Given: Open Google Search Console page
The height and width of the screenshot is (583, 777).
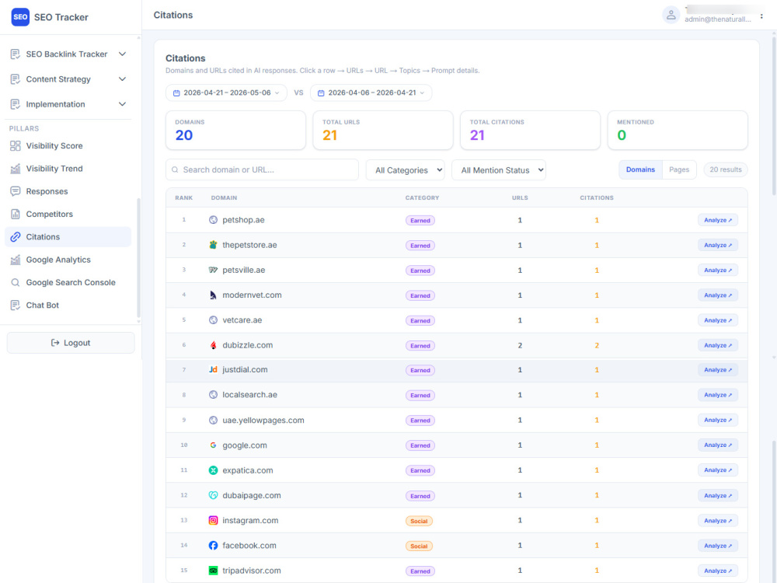Looking at the screenshot, I should pyautogui.click(x=68, y=283).
